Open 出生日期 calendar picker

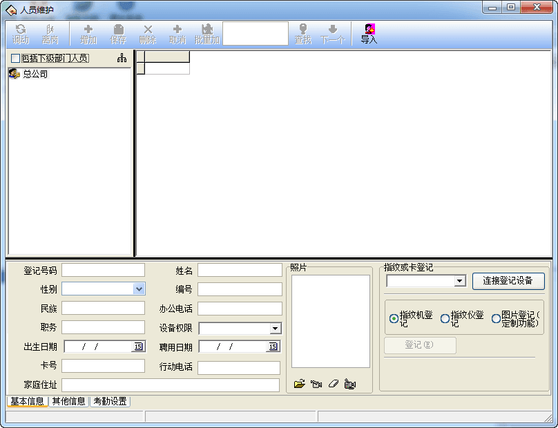click(x=138, y=346)
